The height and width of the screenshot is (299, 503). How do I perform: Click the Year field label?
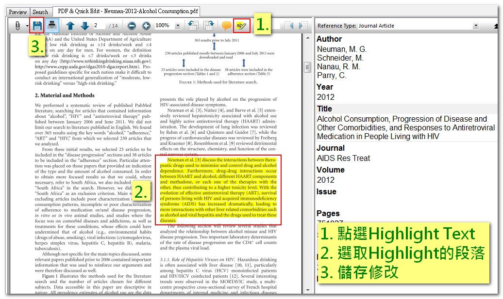point(325,87)
